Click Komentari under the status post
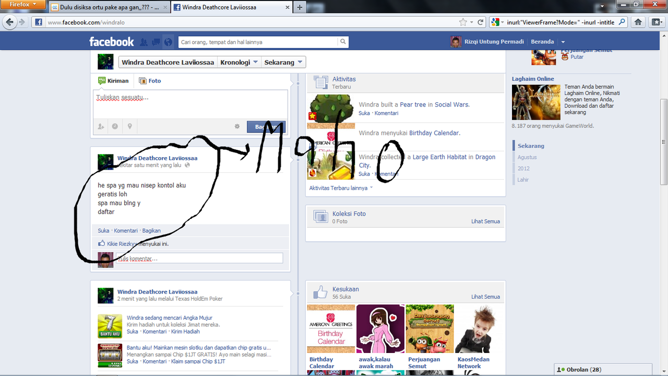668x376 pixels. point(126,230)
